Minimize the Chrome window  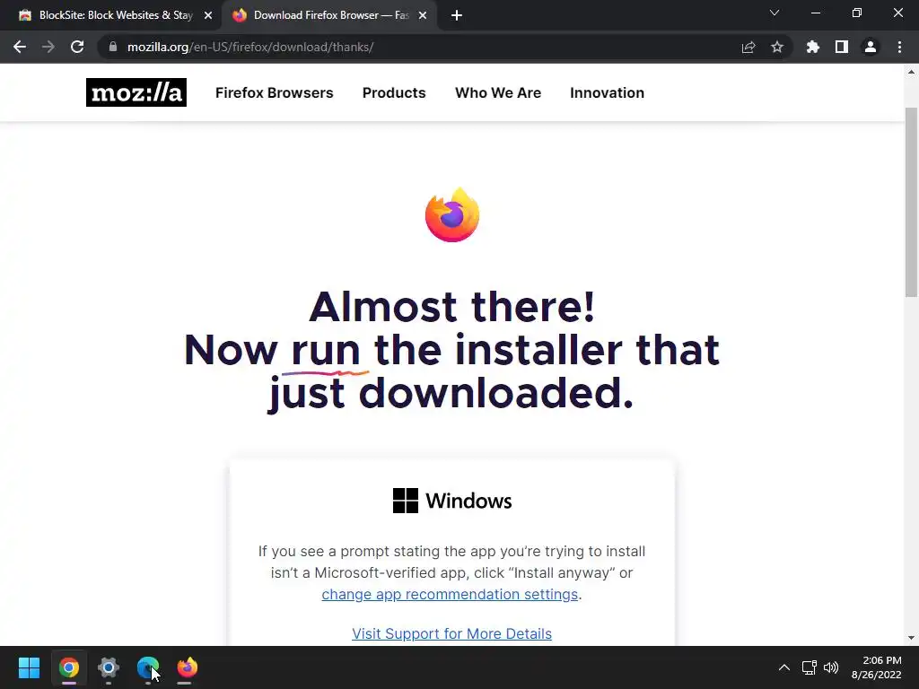click(815, 13)
